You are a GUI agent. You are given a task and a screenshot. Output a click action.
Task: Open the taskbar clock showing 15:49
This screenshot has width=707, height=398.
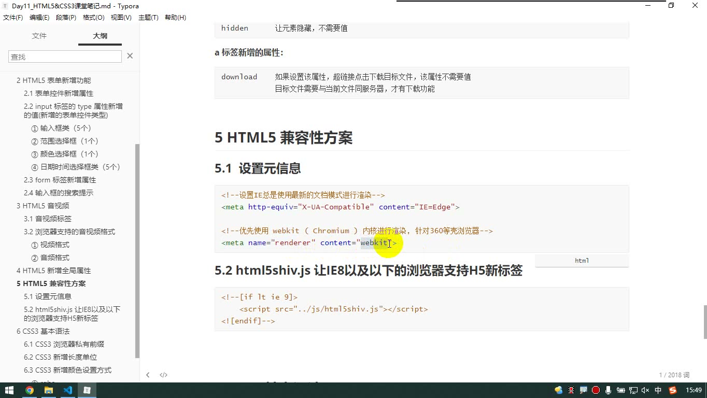click(694, 390)
